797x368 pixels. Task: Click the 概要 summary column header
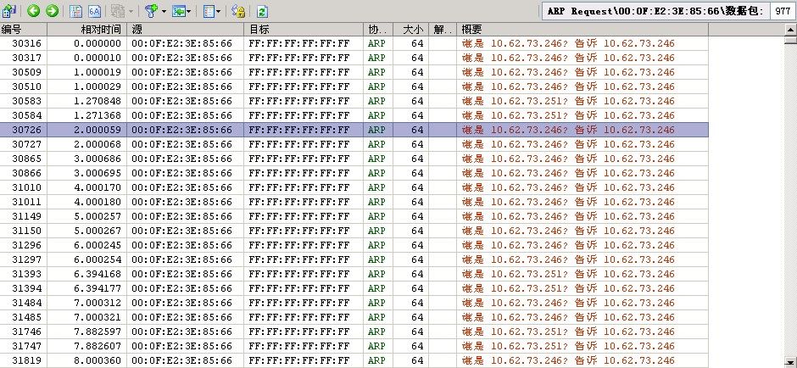pos(582,30)
